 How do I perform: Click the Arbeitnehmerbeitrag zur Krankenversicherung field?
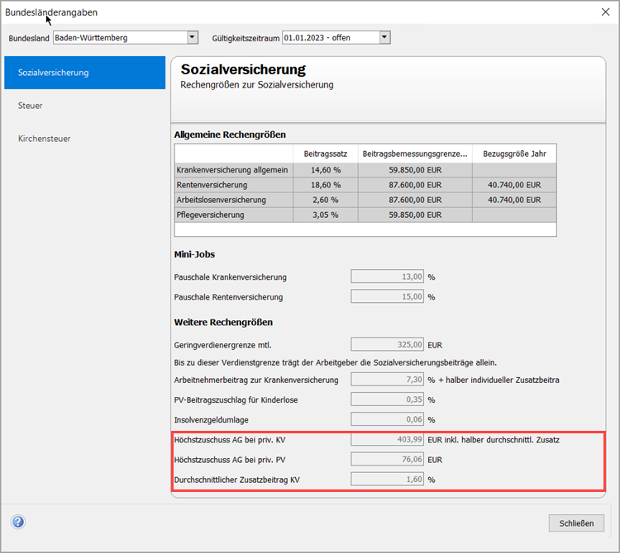tap(388, 380)
